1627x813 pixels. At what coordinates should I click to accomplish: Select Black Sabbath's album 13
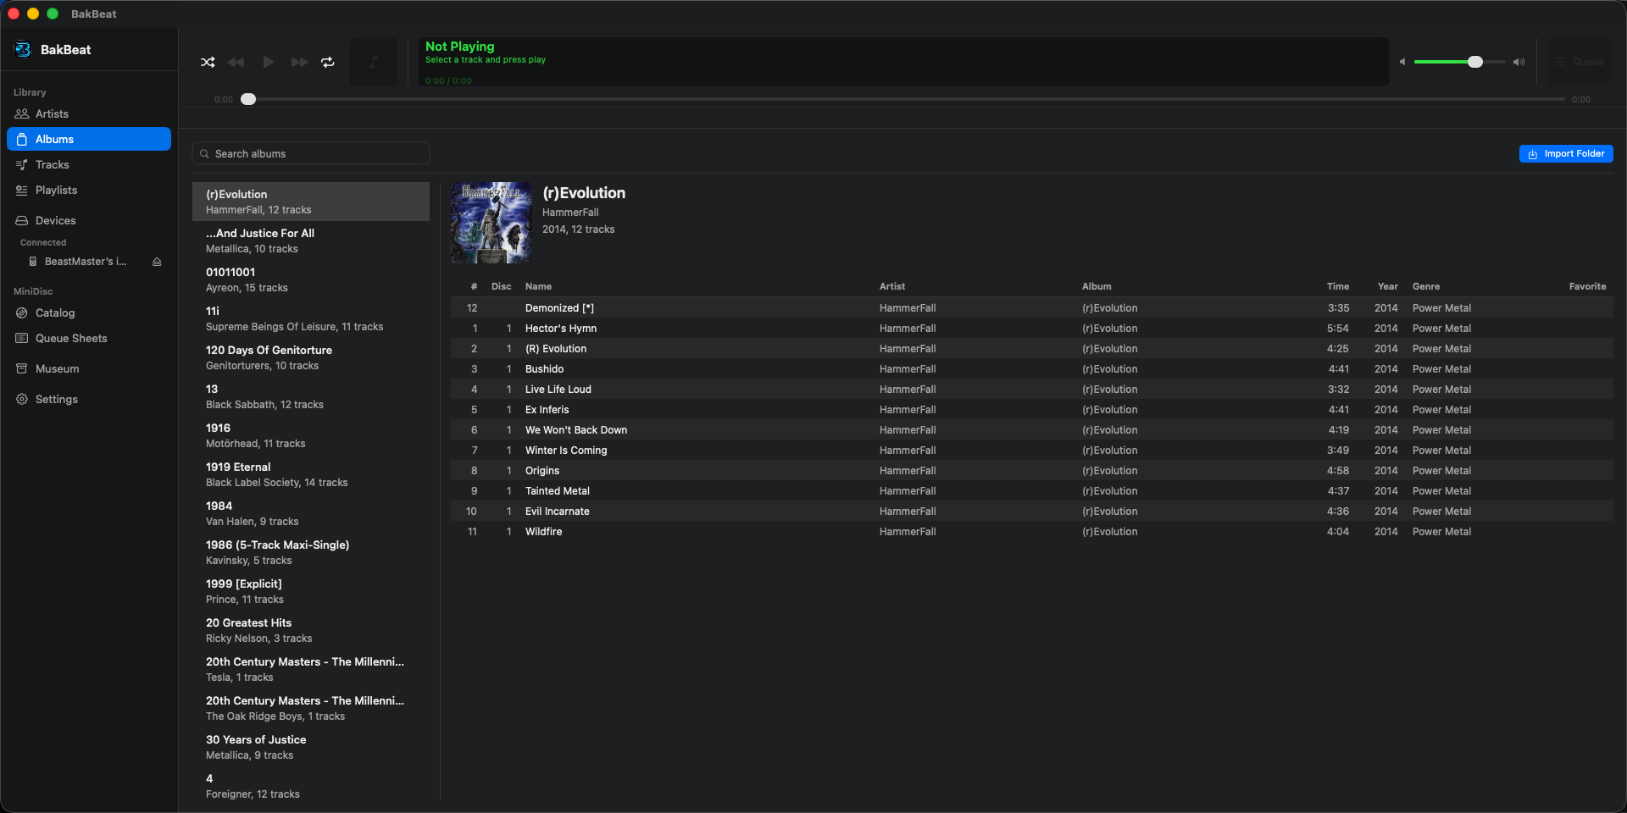pos(311,396)
